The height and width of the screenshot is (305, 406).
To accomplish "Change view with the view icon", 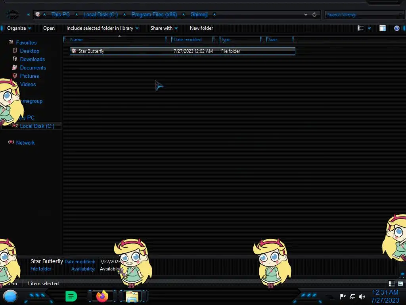I will click(x=360, y=28).
